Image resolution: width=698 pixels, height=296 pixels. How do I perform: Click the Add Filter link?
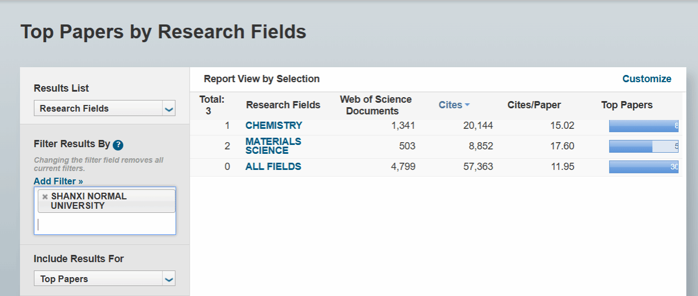pyautogui.click(x=58, y=181)
